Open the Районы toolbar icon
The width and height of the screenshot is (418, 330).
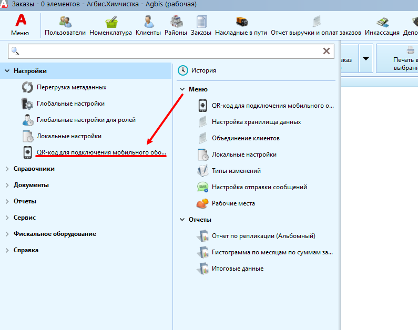click(175, 26)
